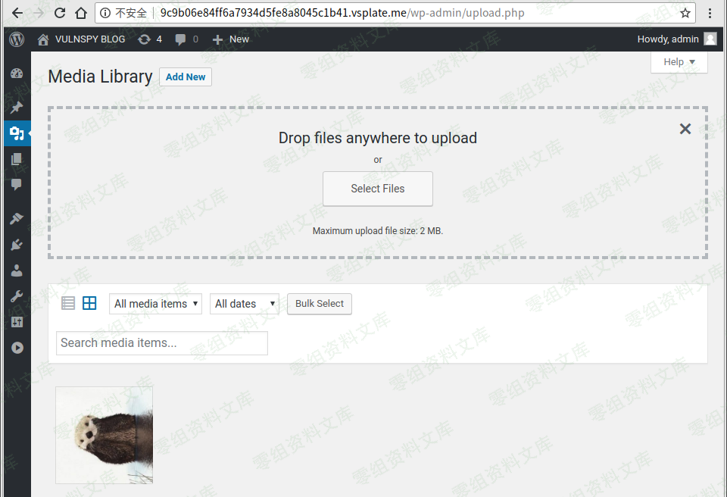Open the Appearance brush icon

click(x=17, y=219)
